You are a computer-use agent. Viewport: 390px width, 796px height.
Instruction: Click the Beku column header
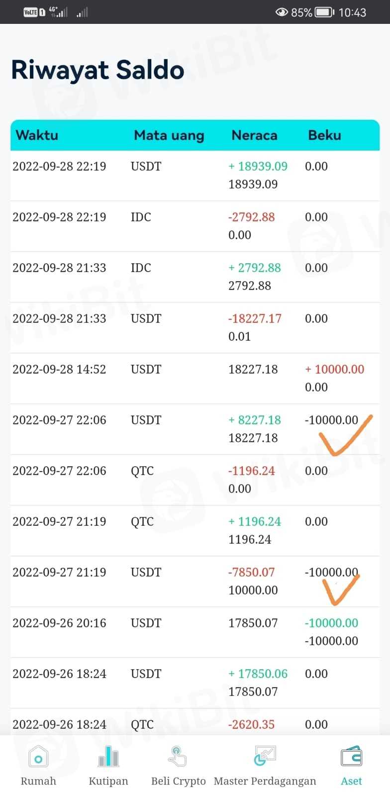click(x=324, y=135)
